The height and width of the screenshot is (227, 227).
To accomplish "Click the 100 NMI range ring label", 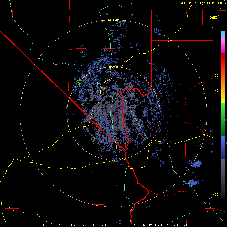I will click(113, 20).
